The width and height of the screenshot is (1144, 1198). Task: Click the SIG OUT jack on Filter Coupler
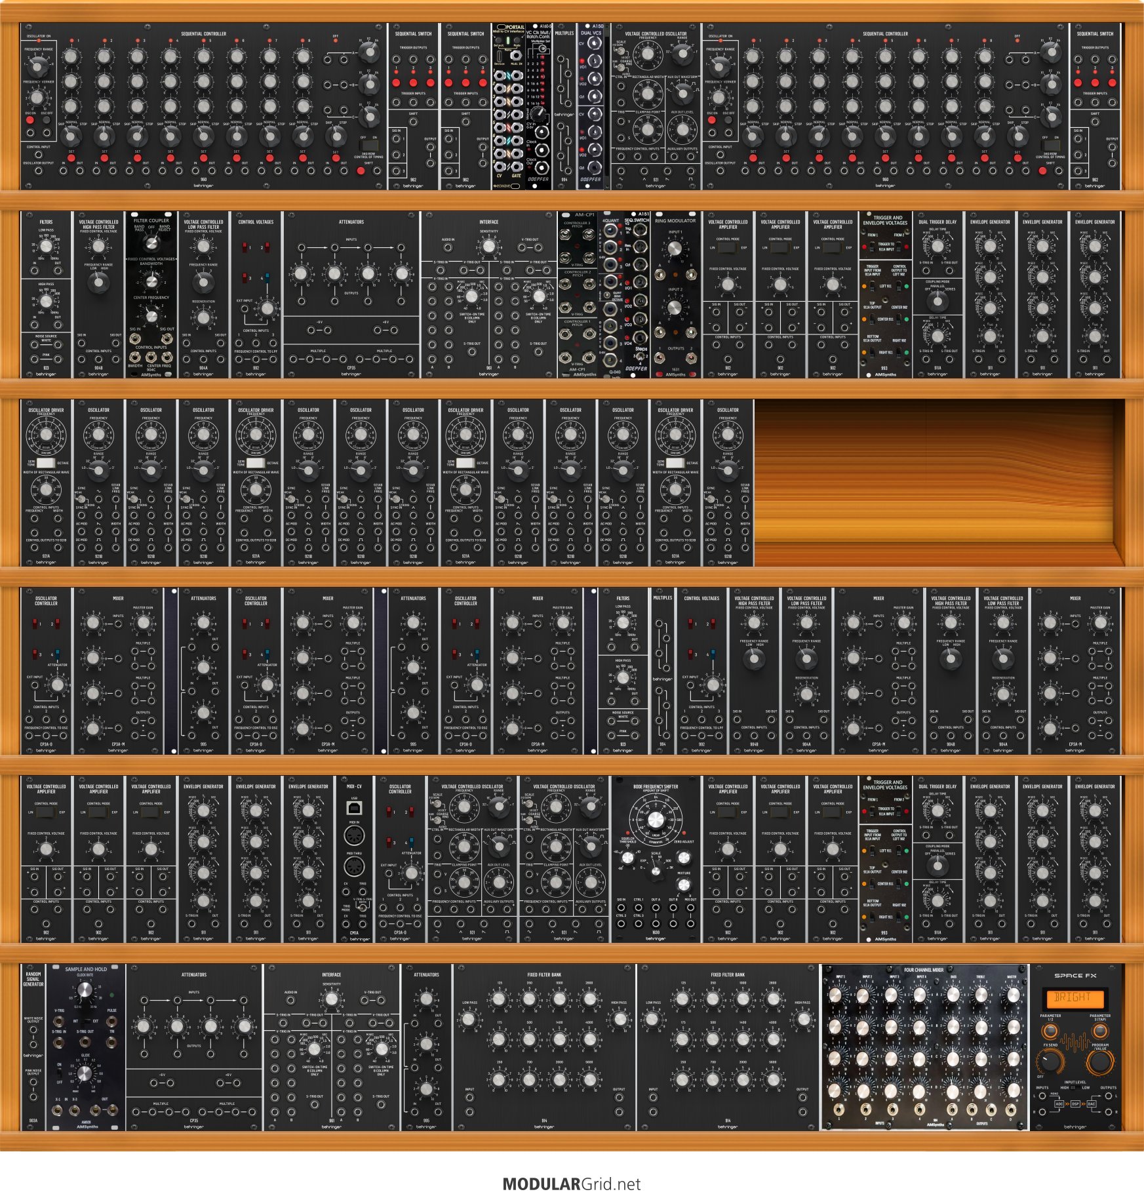click(167, 339)
